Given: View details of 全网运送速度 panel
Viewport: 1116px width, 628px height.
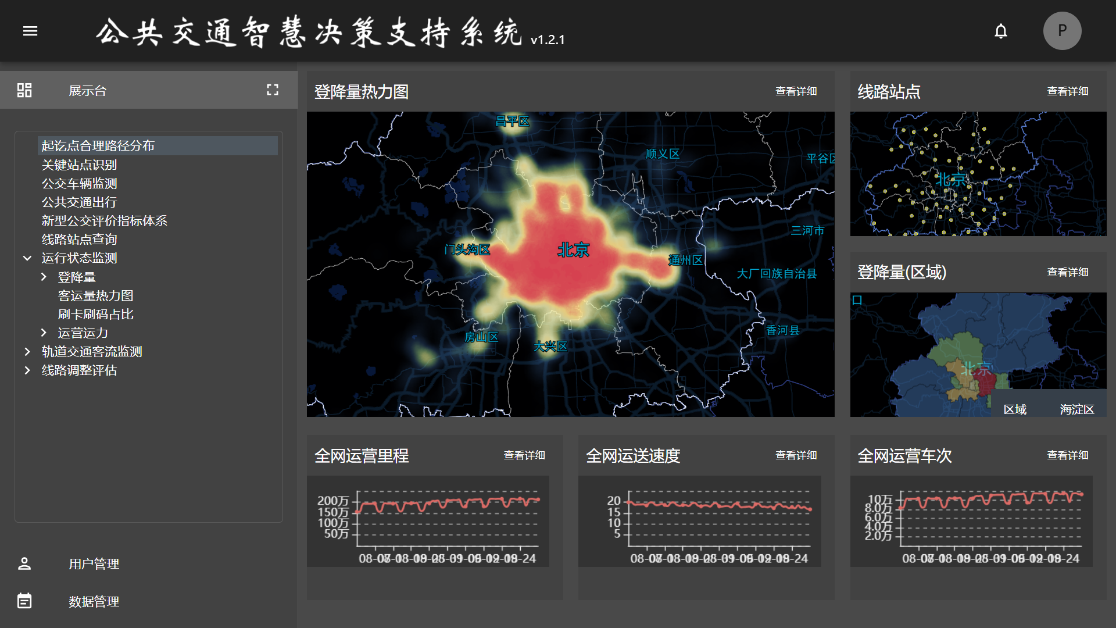Looking at the screenshot, I should (796, 455).
